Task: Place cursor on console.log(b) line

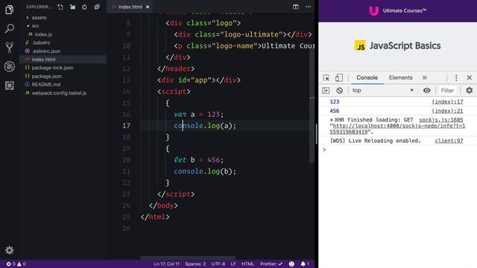Action: 205,171
